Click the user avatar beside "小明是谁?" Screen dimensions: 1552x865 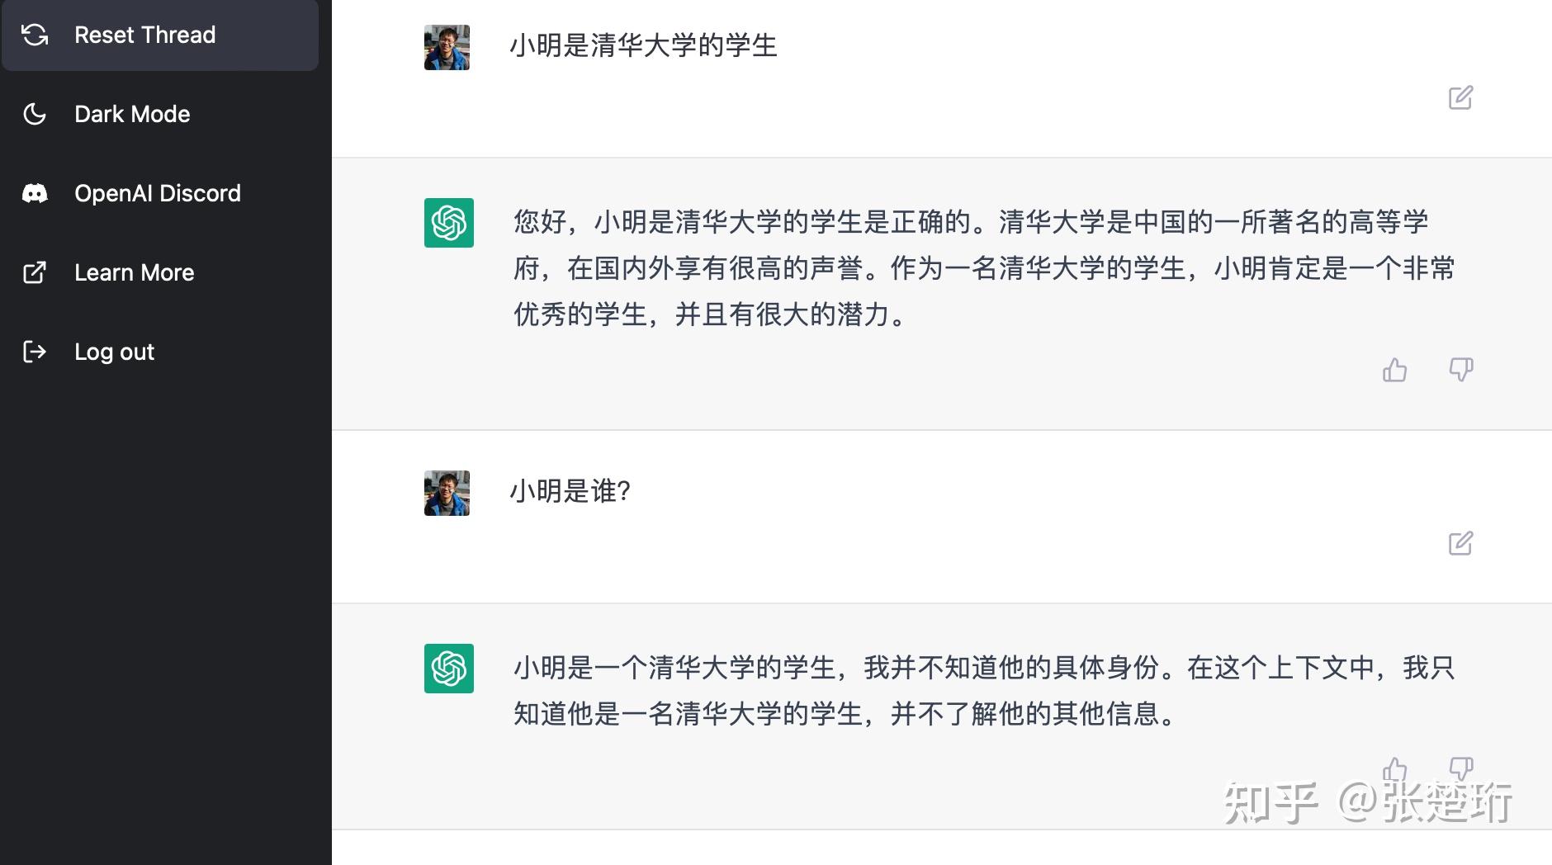click(x=447, y=493)
